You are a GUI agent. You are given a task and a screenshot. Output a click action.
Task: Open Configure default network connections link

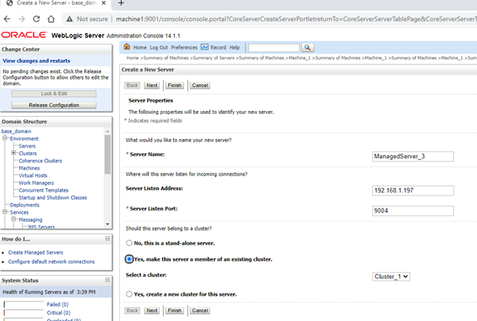(51, 261)
